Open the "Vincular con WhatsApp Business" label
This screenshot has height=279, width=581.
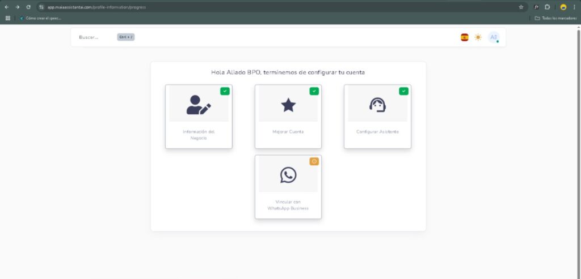[288, 205]
